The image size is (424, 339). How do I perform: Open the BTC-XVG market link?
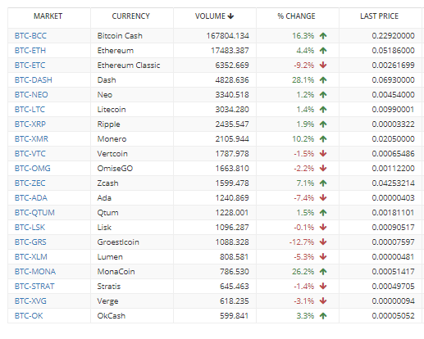(30, 301)
